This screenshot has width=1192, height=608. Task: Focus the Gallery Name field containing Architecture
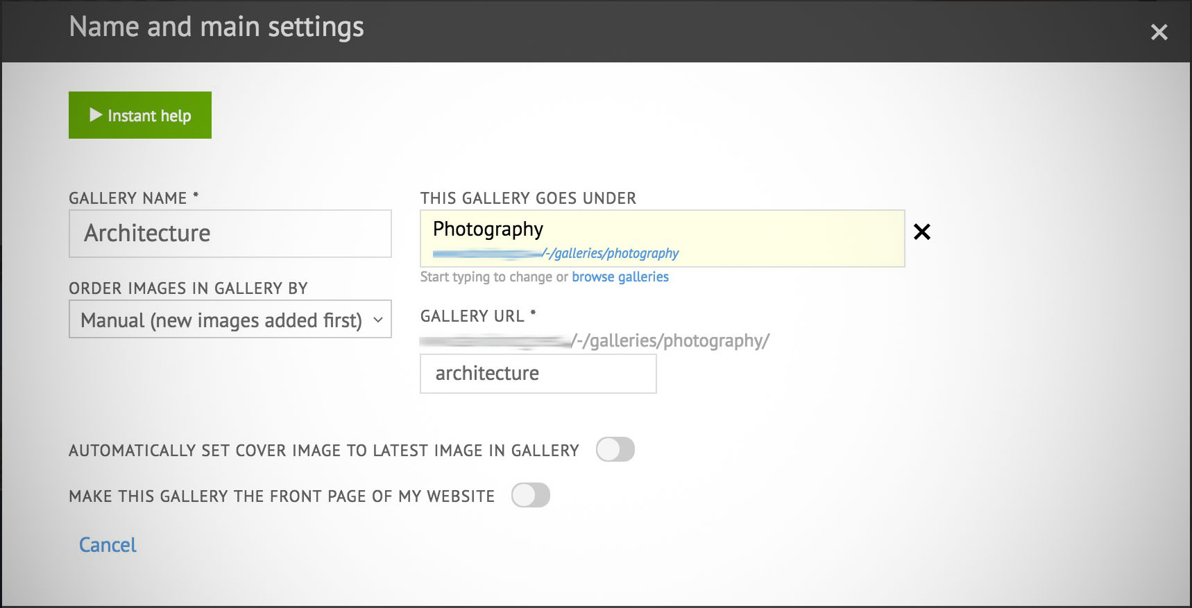click(x=230, y=234)
